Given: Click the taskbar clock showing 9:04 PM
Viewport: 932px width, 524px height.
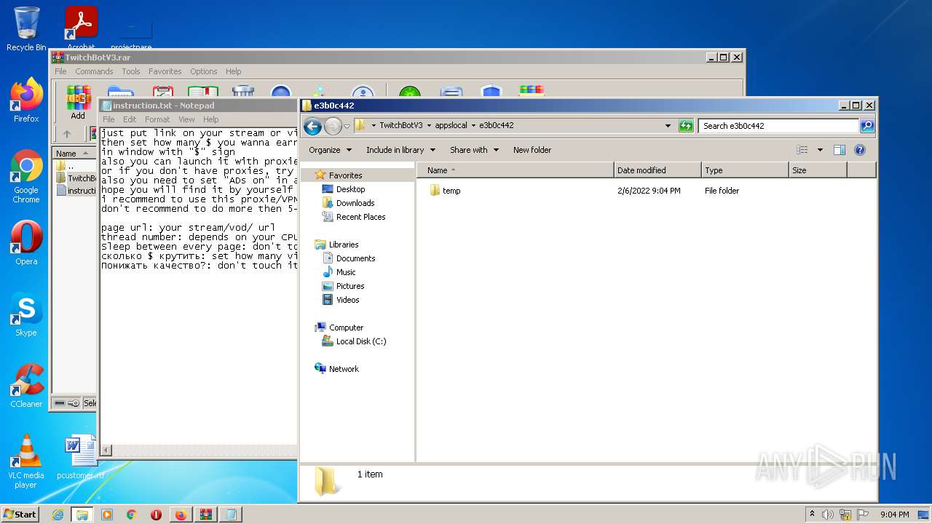Looking at the screenshot, I should 894,515.
